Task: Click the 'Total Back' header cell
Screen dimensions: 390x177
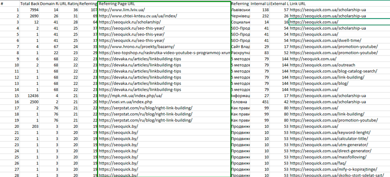Action: (x=29, y=4)
